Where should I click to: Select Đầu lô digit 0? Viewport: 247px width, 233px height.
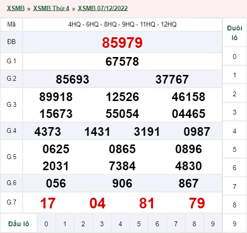tap(46, 224)
